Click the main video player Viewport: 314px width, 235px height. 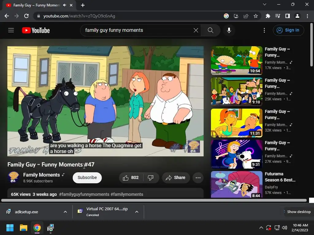coord(105,101)
